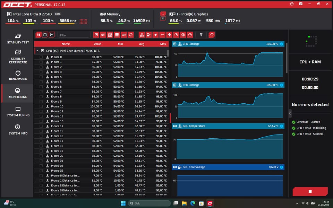Sort the table by the Value column

pyautogui.click(x=97, y=44)
